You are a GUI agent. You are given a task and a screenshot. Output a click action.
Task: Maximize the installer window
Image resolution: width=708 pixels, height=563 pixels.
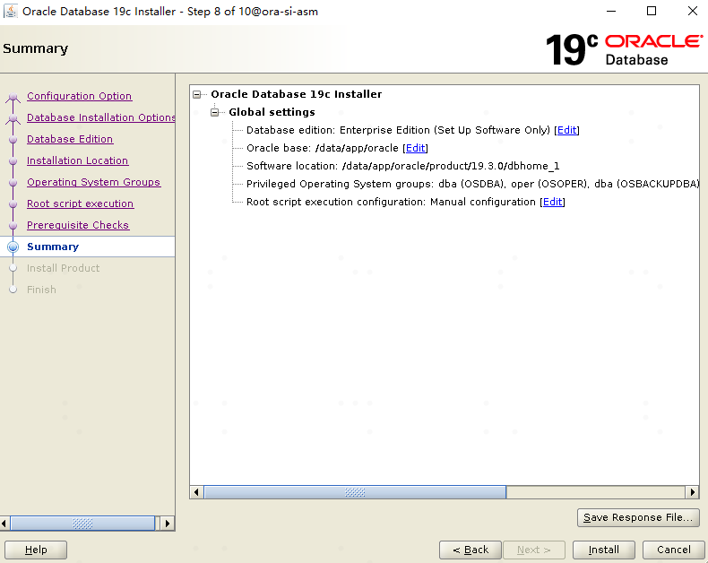tap(652, 11)
